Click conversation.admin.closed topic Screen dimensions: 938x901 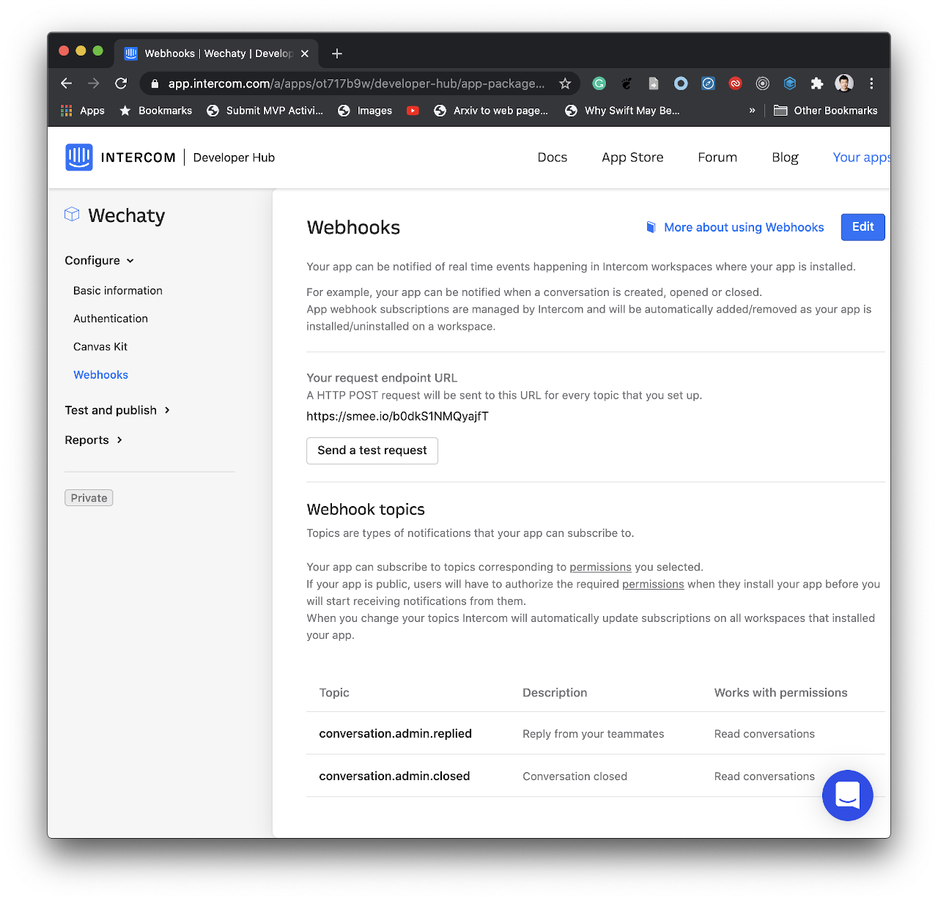pos(394,776)
